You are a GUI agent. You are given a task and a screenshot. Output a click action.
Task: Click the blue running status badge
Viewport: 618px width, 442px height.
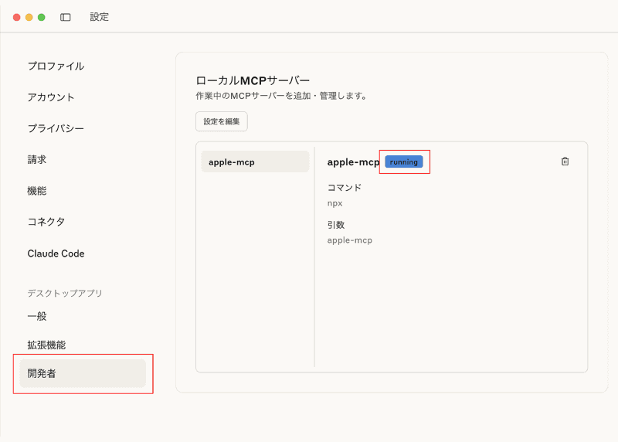(x=404, y=161)
